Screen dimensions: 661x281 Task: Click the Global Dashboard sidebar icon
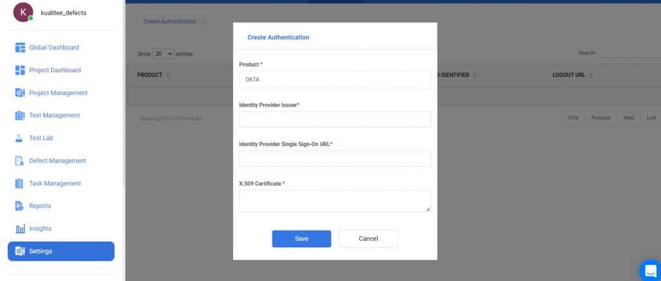(x=20, y=48)
